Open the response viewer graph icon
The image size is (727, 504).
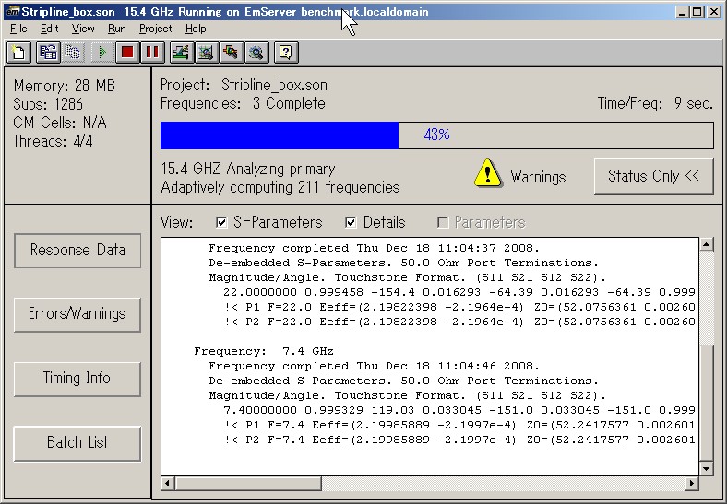coord(206,53)
